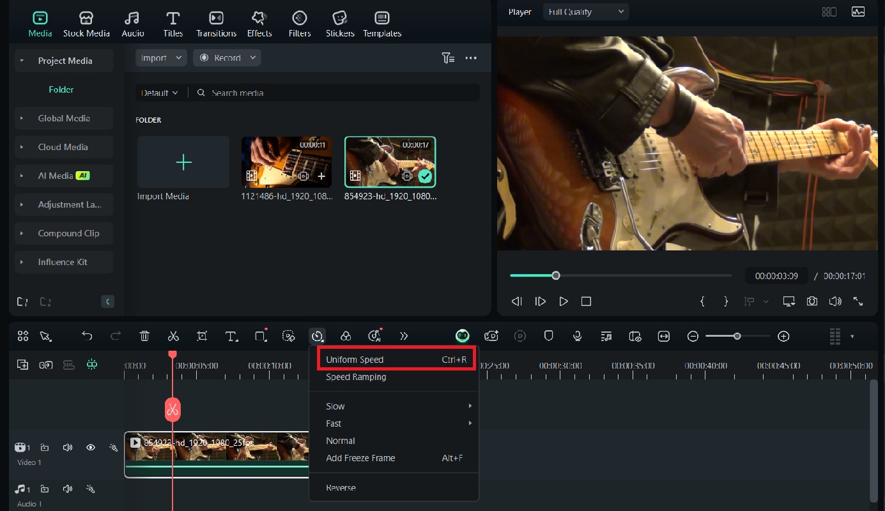Open the green AI assistant robot icon
Viewport: 885px width, 511px height.
point(463,336)
